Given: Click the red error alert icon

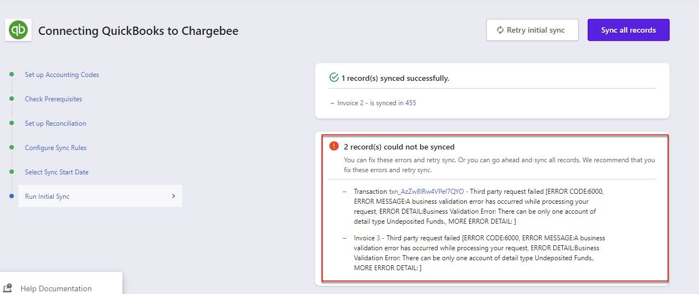Looking at the screenshot, I should 333,146.
